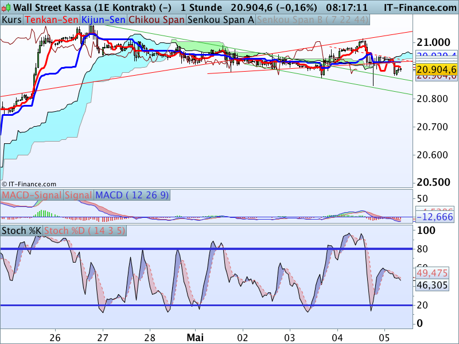Click the candlestick chart icon in title bar
The width and height of the screenshot is (459, 344).
6,7
